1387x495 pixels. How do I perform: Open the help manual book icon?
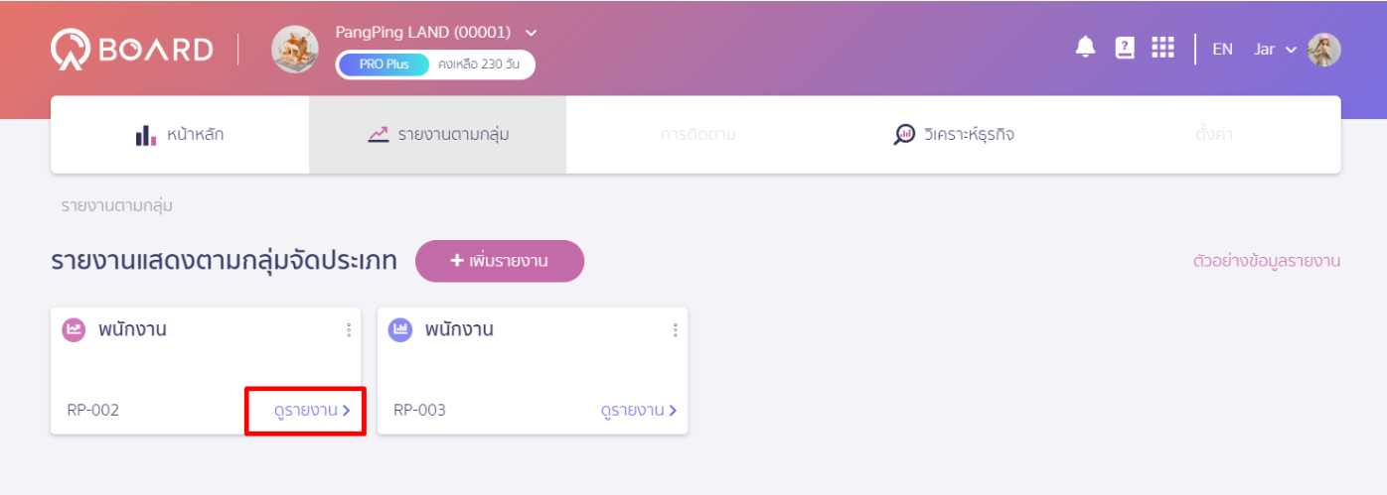coord(1125,48)
